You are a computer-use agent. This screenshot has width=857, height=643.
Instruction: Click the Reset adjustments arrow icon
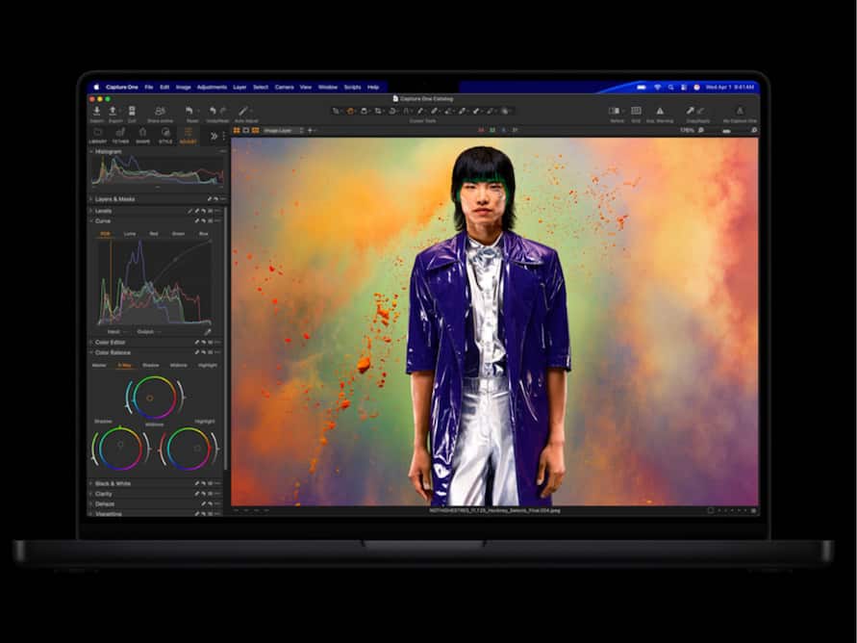tap(190, 109)
